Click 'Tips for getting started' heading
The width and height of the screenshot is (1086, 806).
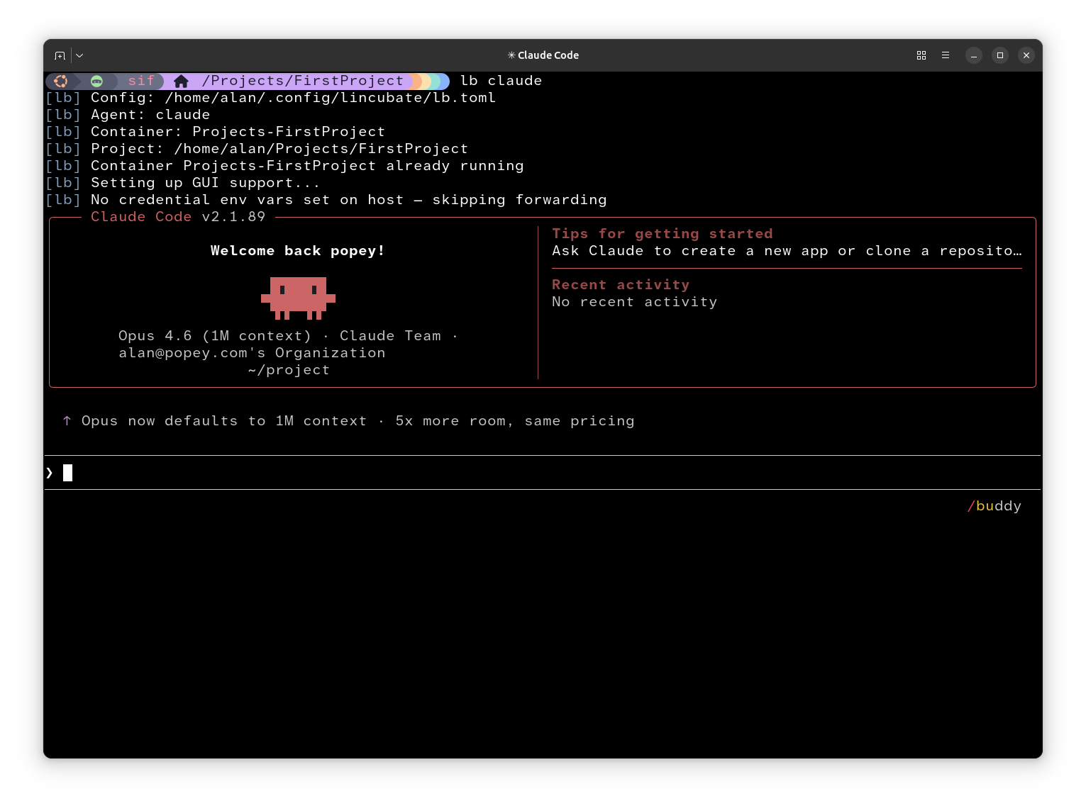coord(663,234)
